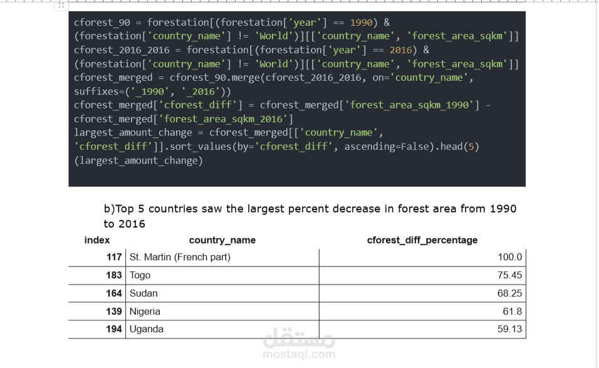Click the "cforest_merged['forest_area_sqkm_2016']" code line
This screenshot has width=599, height=368.
184,119
